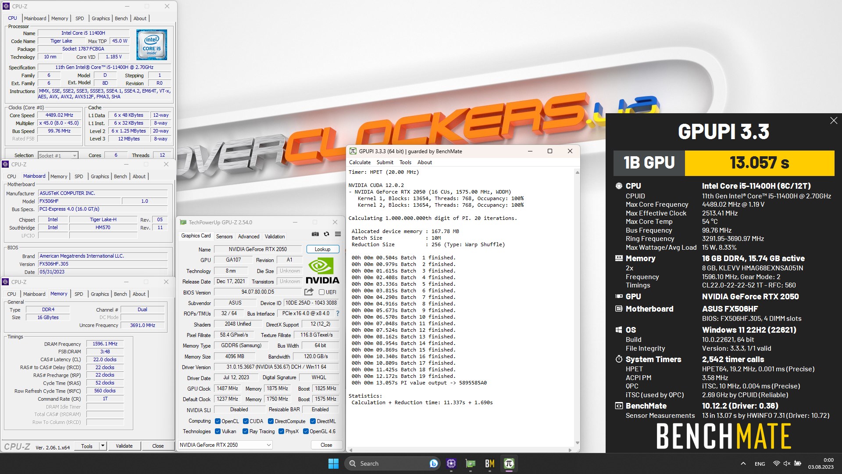Image resolution: width=842 pixels, height=474 pixels.
Task: Open About menu in GPUPI
Action: (425, 162)
